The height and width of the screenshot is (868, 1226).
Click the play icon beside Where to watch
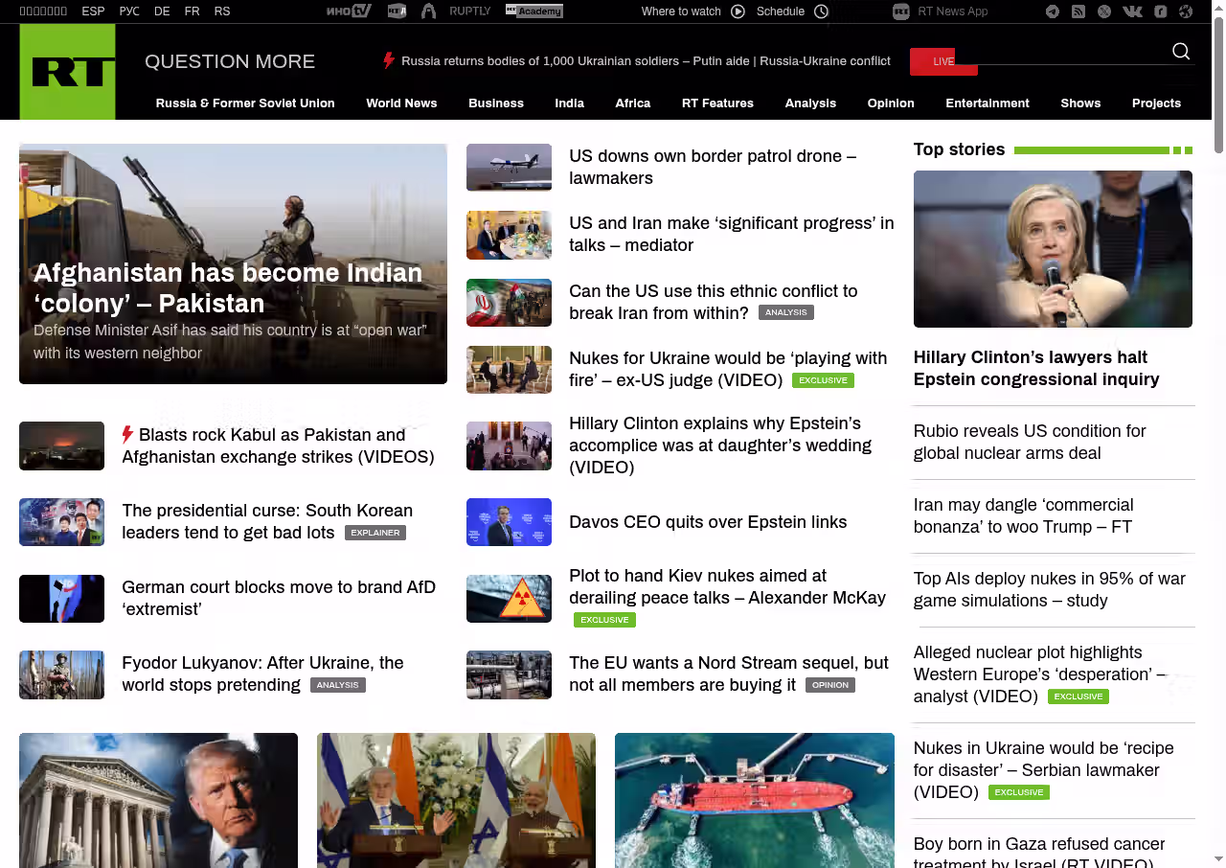click(738, 11)
